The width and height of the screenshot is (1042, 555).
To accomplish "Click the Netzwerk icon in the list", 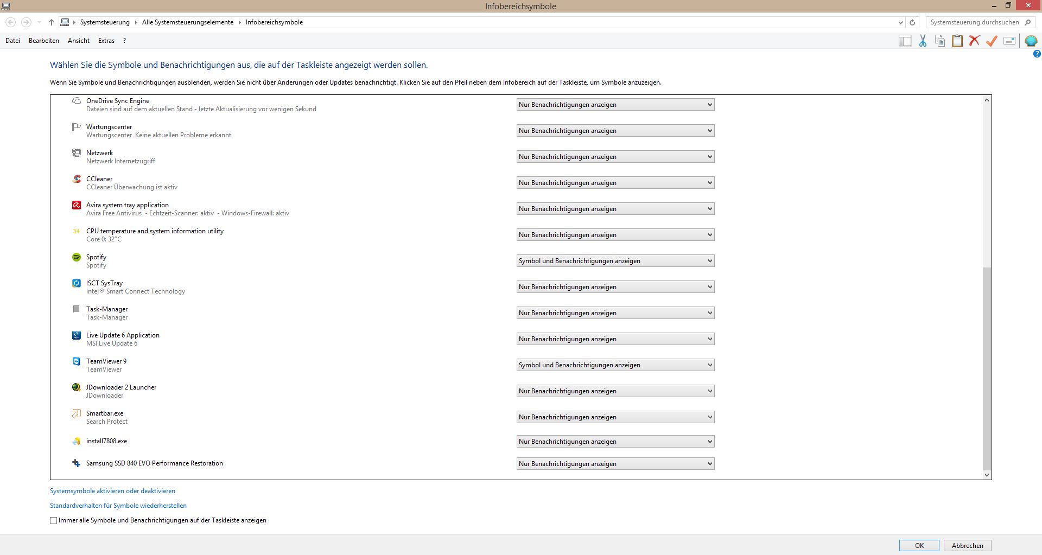I will click(77, 153).
